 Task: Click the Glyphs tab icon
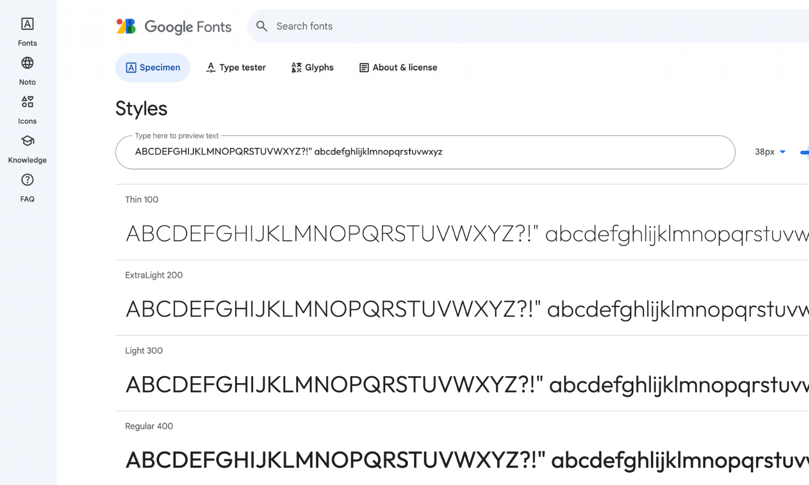(x=296, y=67)
